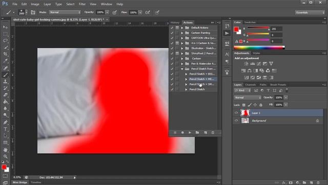Toggle checkmark for Pencil Sketch last action
Viewport: 328px width, 185px height.
coord(172,89)
